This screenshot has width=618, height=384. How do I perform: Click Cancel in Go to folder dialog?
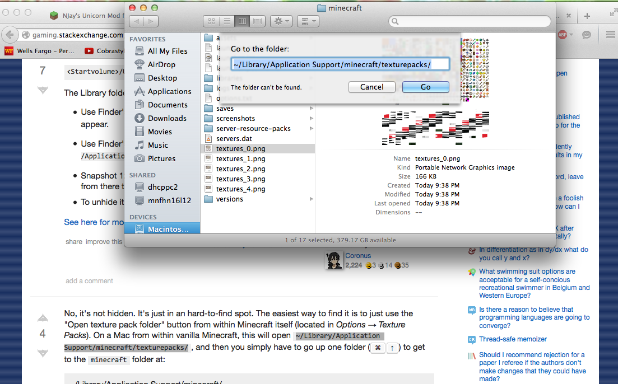pyautogui.click(x=371, y=87)
